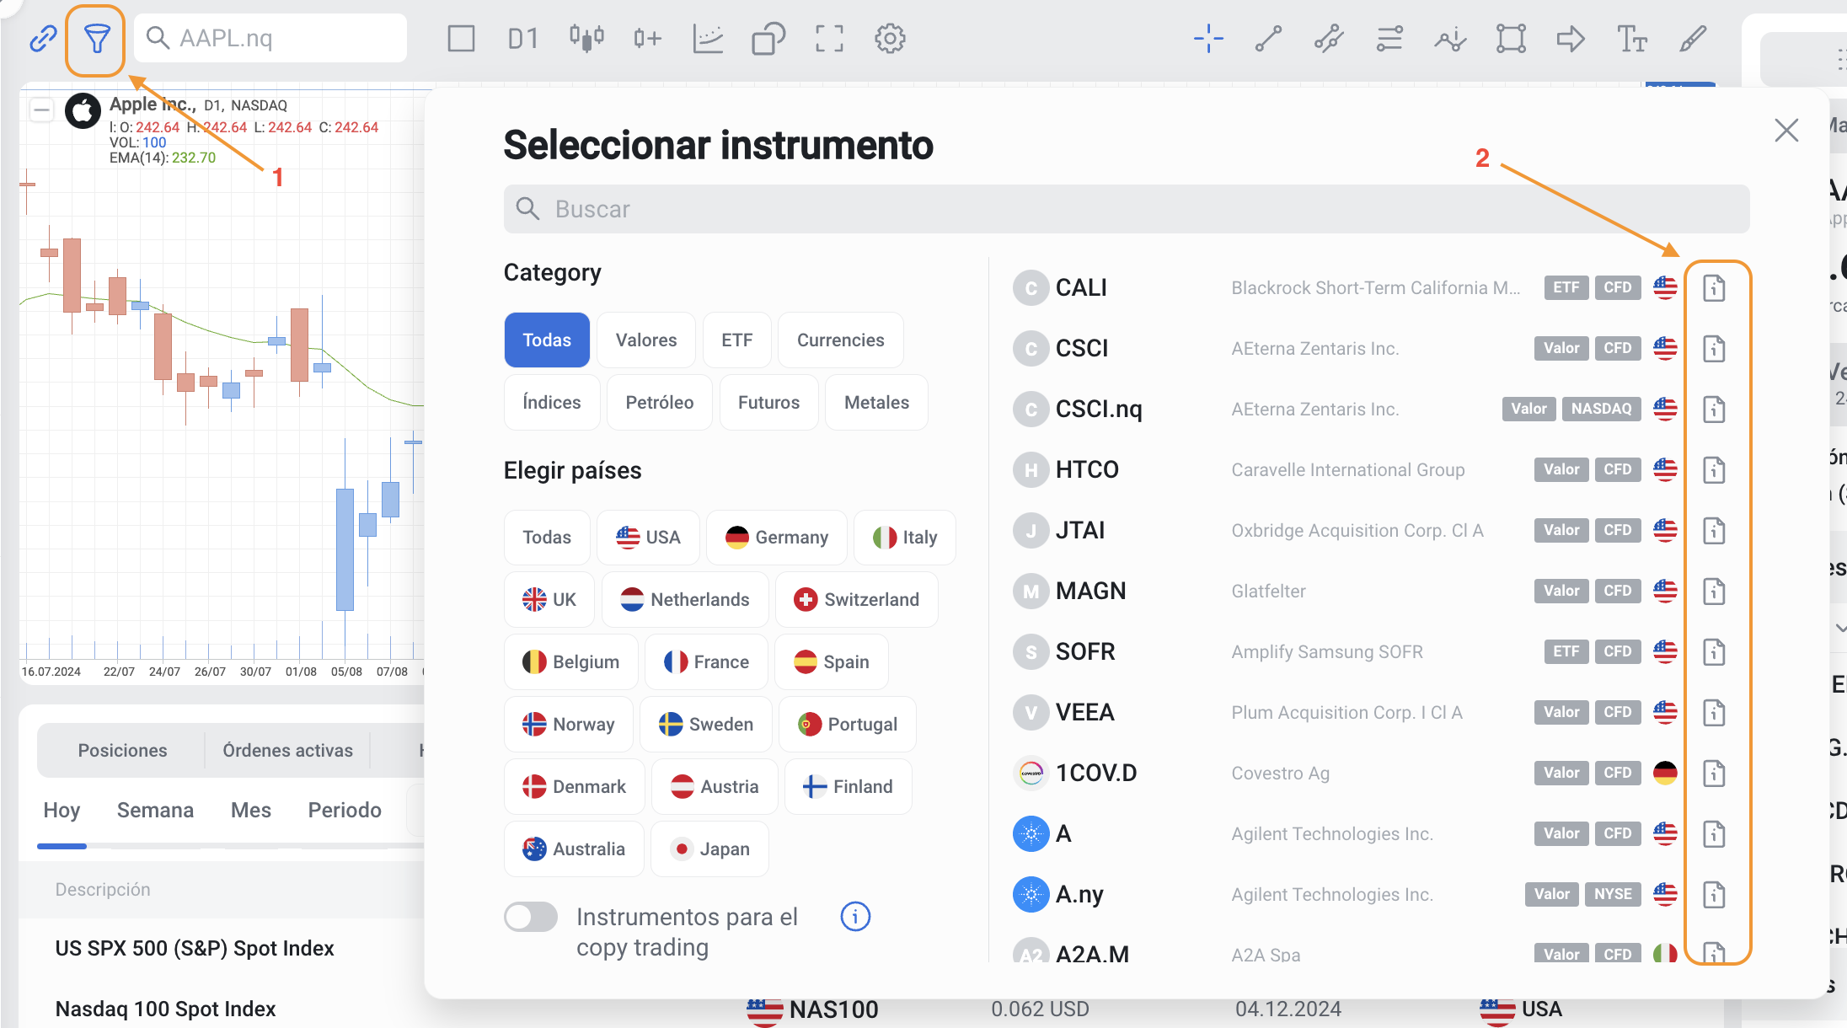Viewport: 1847px width, 1028px height.
Task: Switch to Órdenes activas tab
Action: click(287, 750)
